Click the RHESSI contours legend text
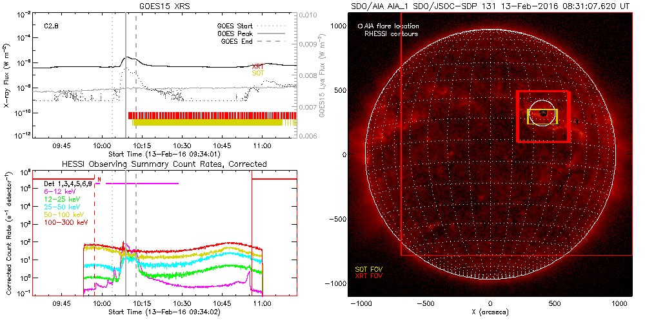Image resolution: width=645 pixels, height=322 pixels. coord(392,33)
